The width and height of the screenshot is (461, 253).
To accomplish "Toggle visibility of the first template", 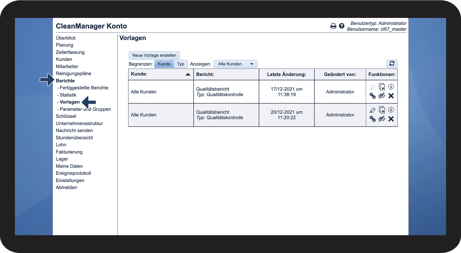I will [382, 96].
